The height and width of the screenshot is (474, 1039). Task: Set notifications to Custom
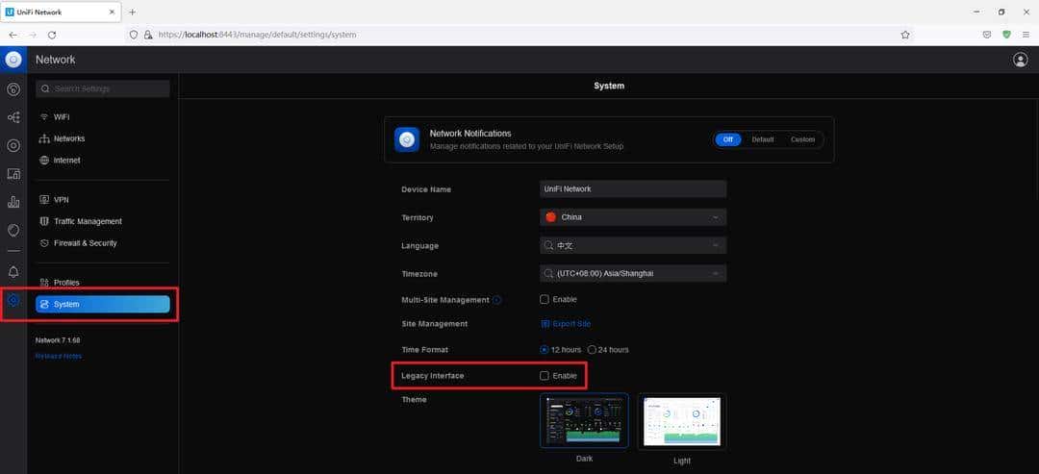[802, 139]
